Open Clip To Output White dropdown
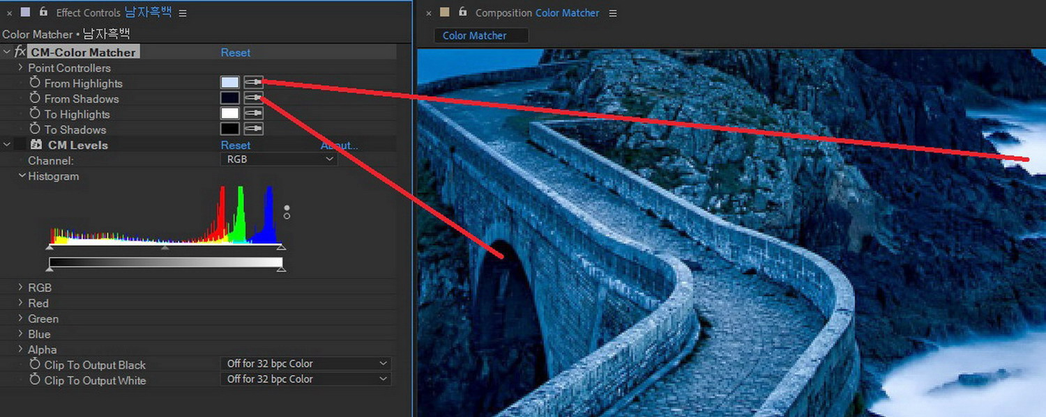The width and height of the screenshot is (1046, 417). (305, 379)
